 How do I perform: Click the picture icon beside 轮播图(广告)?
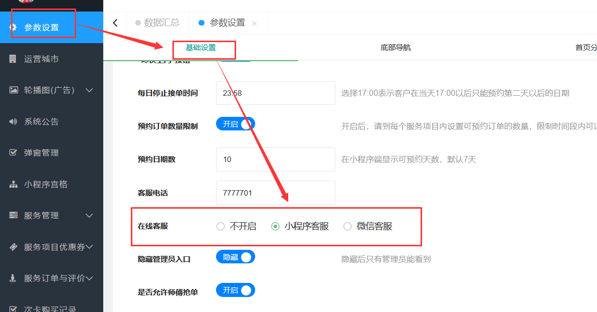pos(14,90)
